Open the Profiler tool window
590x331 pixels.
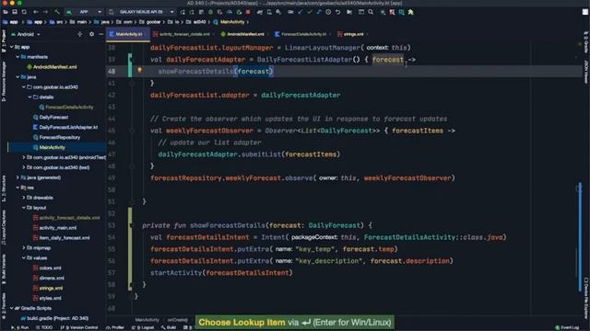pos(115,327)
